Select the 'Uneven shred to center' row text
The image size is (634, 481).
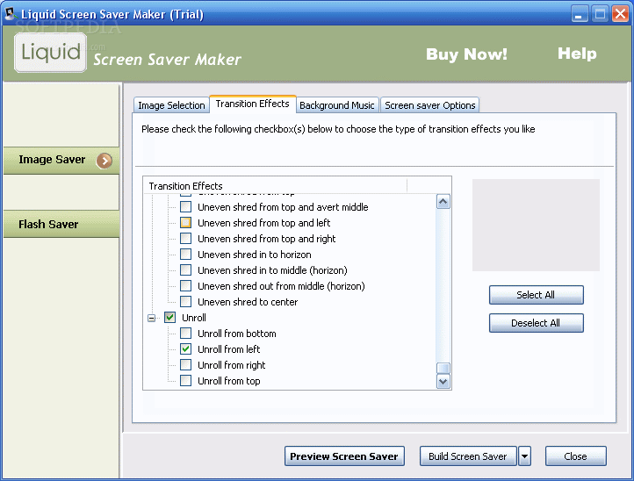(248, 302)
